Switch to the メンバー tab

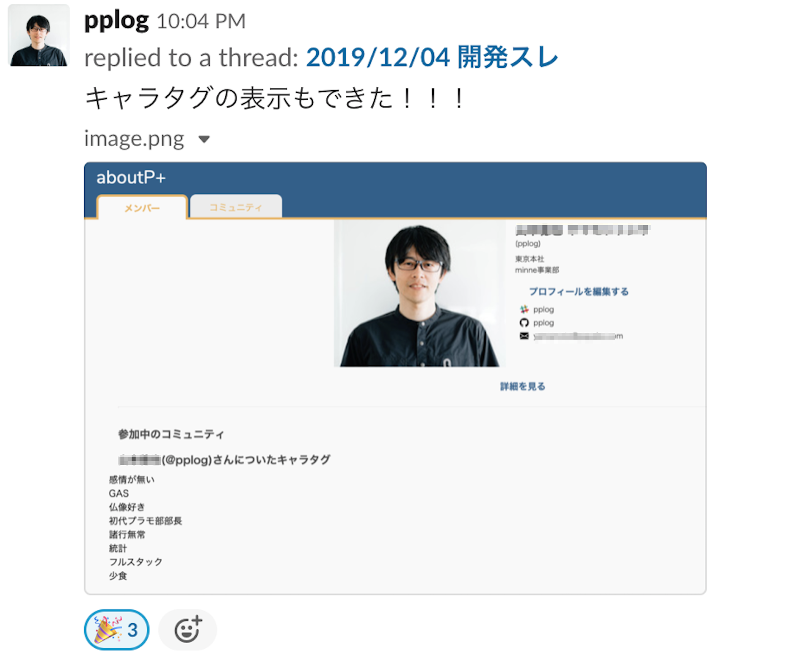coord(142,207)
